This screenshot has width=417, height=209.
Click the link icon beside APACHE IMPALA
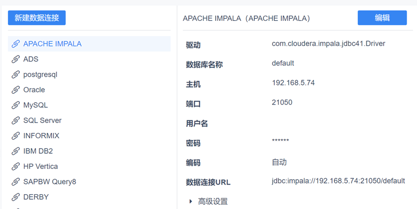(16, 44)
